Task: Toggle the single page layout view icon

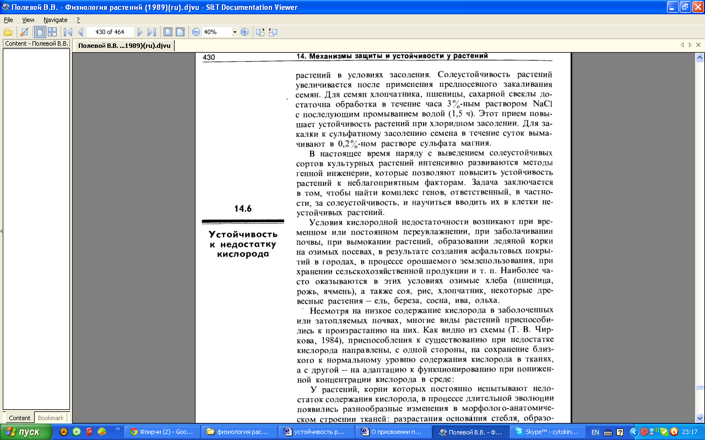Action: tap(40, 32)
